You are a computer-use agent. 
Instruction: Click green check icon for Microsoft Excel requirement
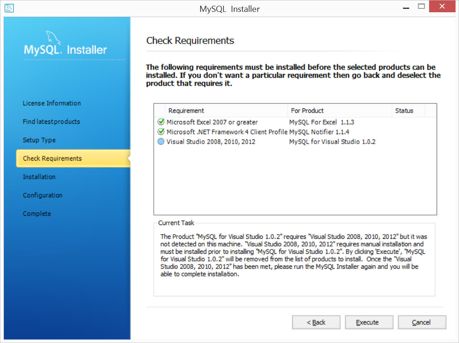[x=161, y=122]
